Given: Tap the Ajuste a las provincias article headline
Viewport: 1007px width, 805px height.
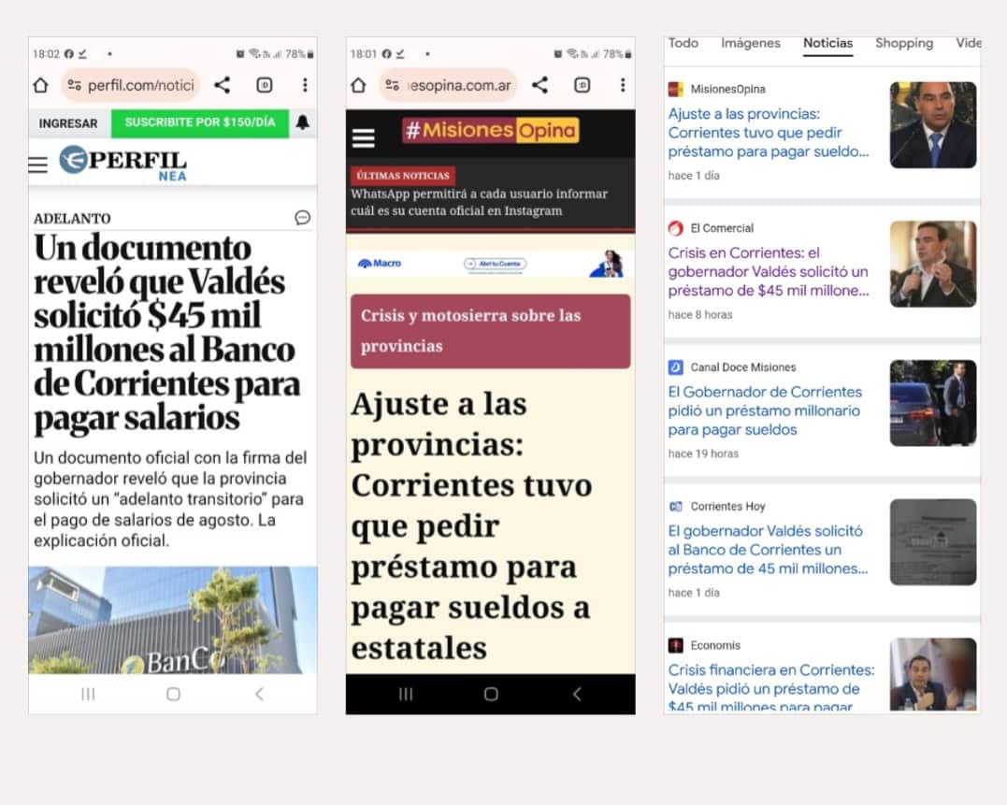Looking at the screenshot, I should [x=471, y=525].
